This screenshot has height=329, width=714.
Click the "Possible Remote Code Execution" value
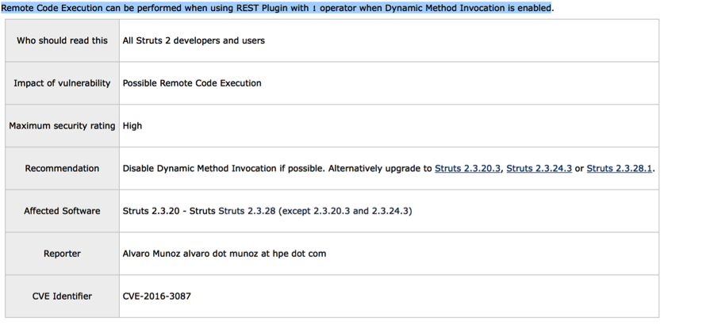pyautogui.click(x=192, y=83)
